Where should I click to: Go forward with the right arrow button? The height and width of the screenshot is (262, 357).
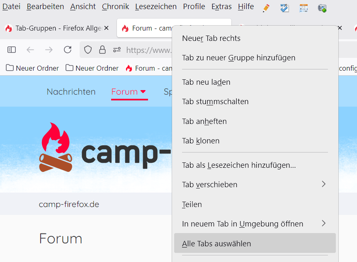(49, 50)
